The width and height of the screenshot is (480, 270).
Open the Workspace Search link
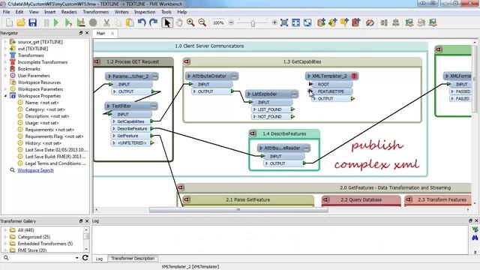click(x=35, y=170)
